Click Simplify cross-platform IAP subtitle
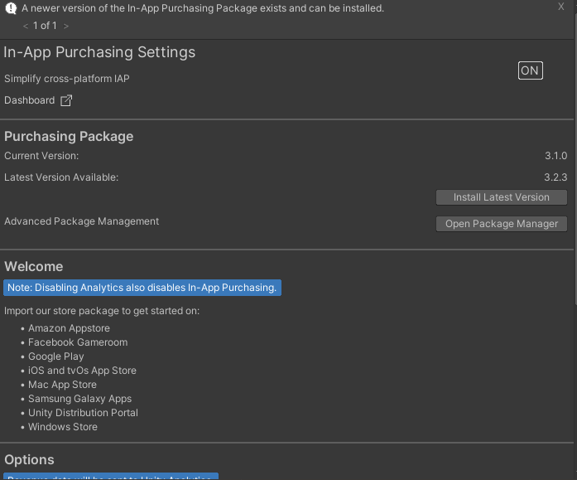Viewport: 577px width, 480px height. pos(66,79)
